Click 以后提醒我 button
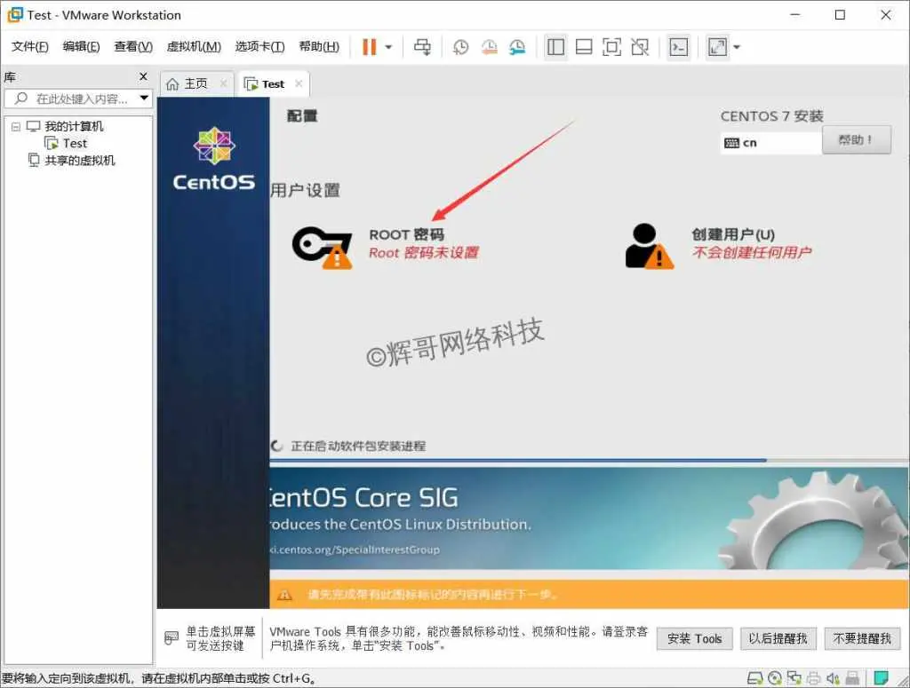 click(778, 639)
